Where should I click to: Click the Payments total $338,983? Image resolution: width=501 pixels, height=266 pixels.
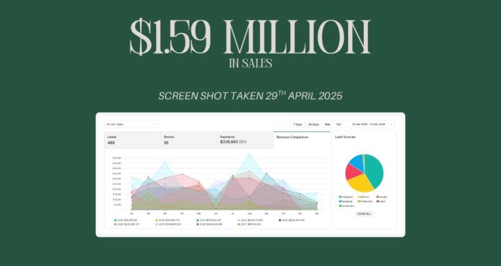coord(229,142)
